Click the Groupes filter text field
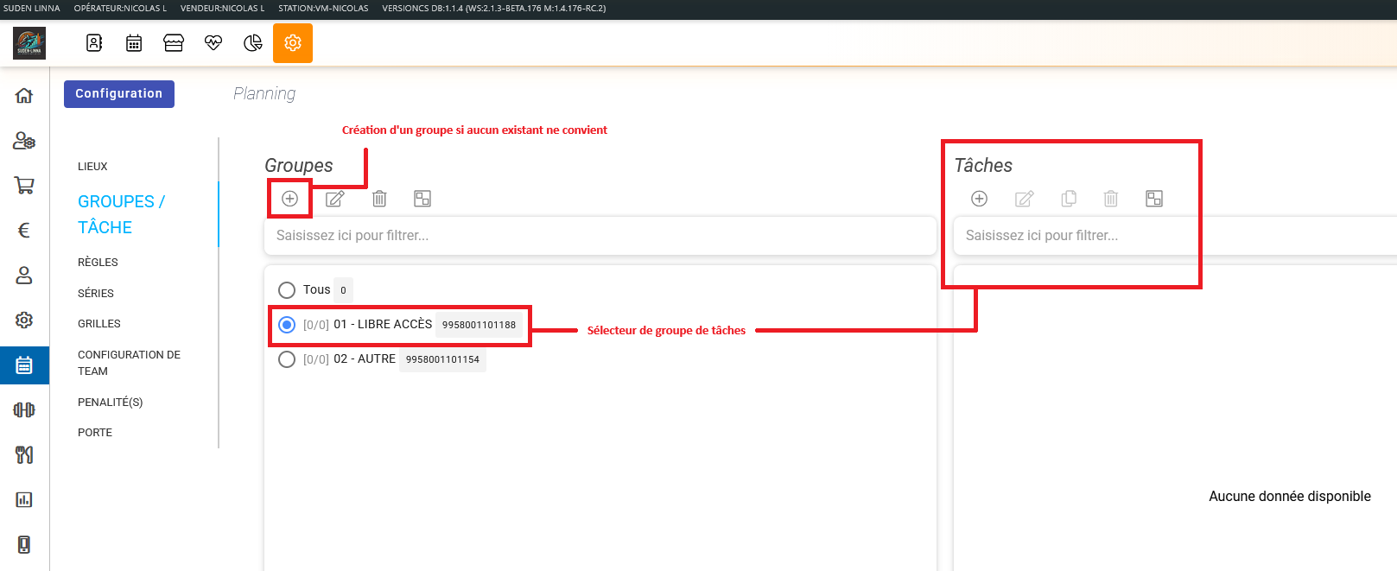Screen dimensions: 1397x571 [x=600, y=236]
